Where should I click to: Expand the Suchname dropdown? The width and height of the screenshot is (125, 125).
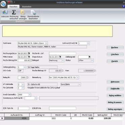coord(46,43)
